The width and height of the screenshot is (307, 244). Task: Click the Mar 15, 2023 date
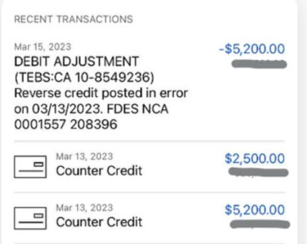coord(43,47)
